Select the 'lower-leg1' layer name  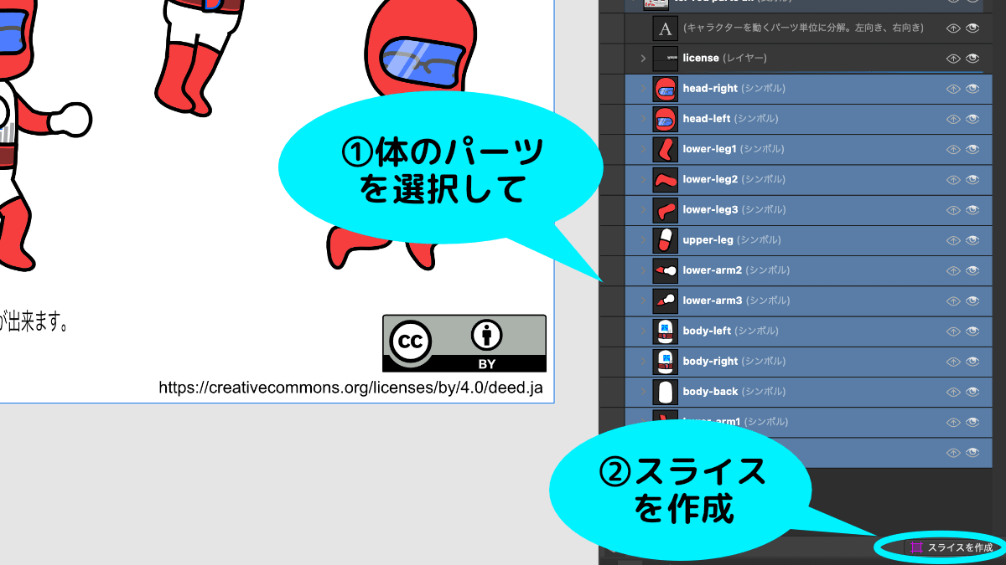710,149
